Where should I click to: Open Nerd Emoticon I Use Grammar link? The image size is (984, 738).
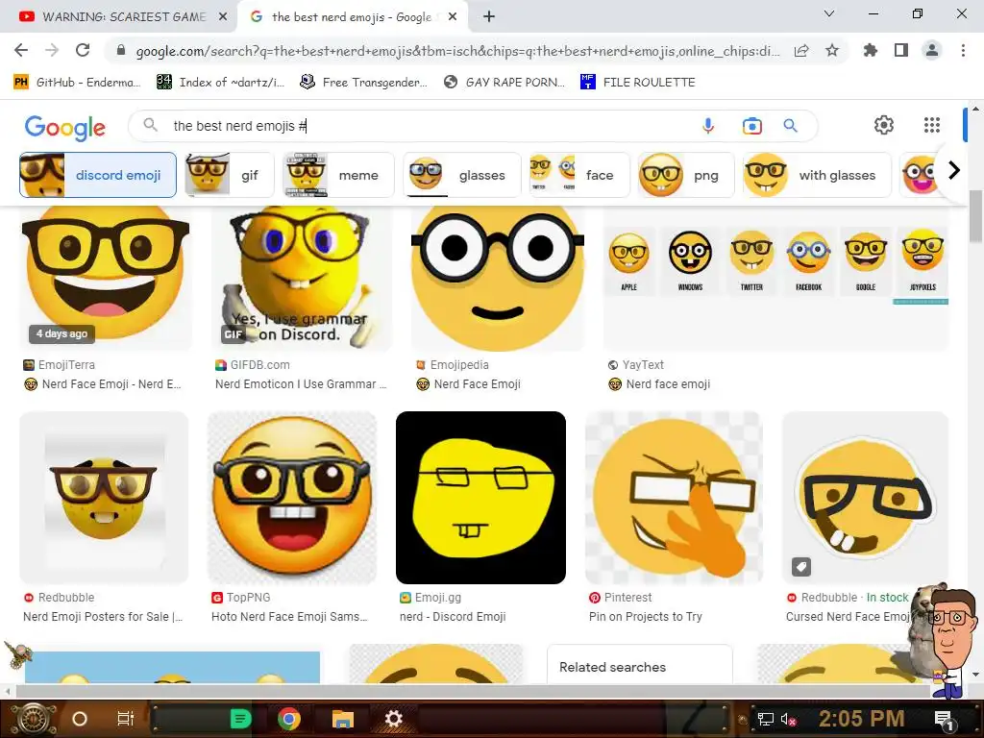click(x=301, y=384)
